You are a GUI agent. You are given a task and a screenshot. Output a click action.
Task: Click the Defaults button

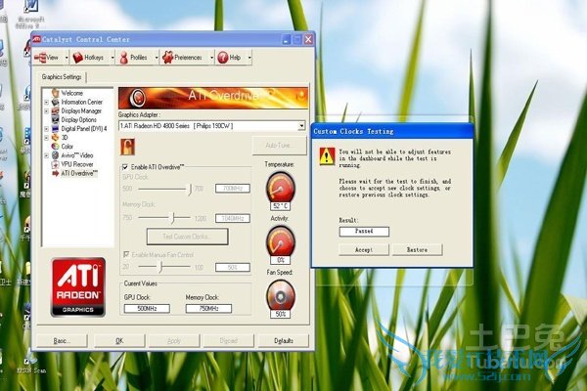pyautogui.click(x=284, y=340)
